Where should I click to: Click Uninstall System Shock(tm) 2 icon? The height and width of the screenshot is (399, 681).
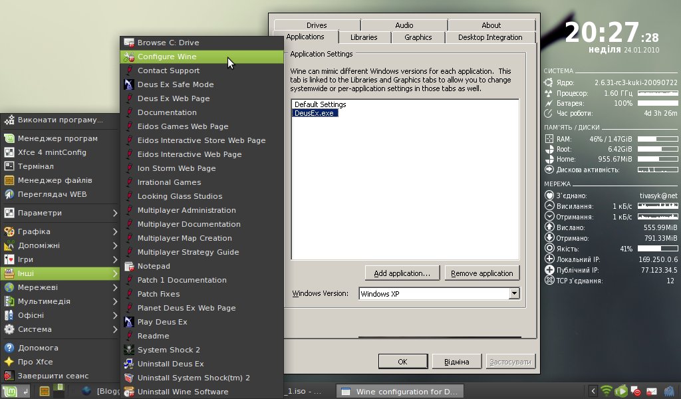129,378
